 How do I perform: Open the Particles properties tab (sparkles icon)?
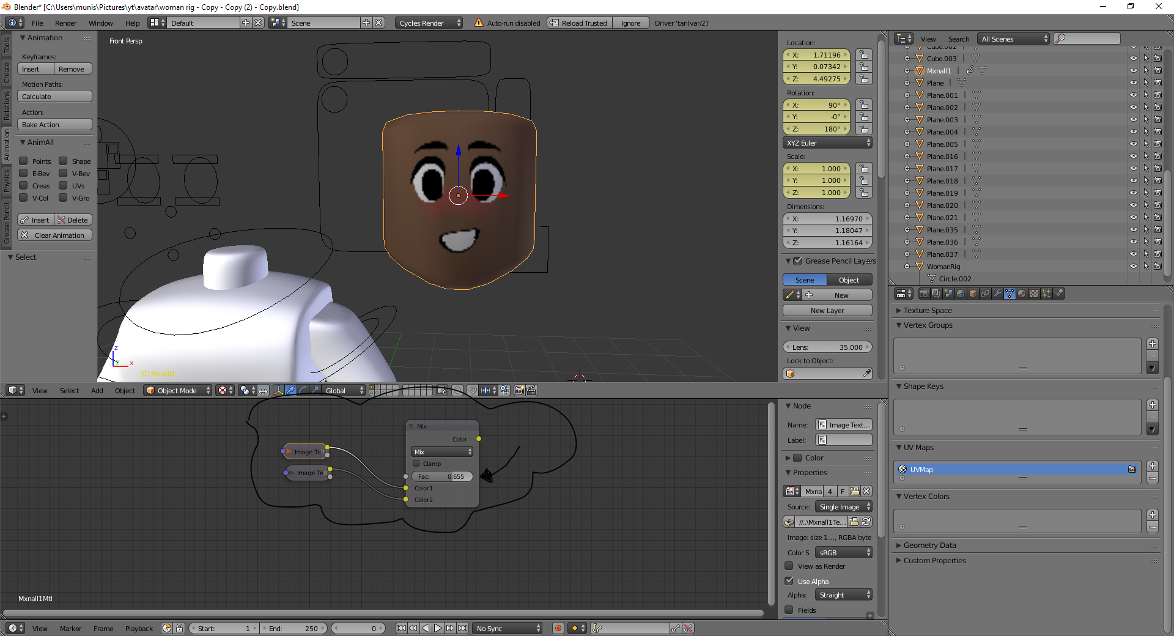(x=1046, y=294)
